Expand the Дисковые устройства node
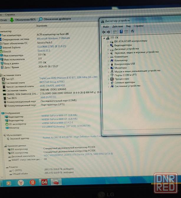This screenshot has width=181, height=198. 108,50
